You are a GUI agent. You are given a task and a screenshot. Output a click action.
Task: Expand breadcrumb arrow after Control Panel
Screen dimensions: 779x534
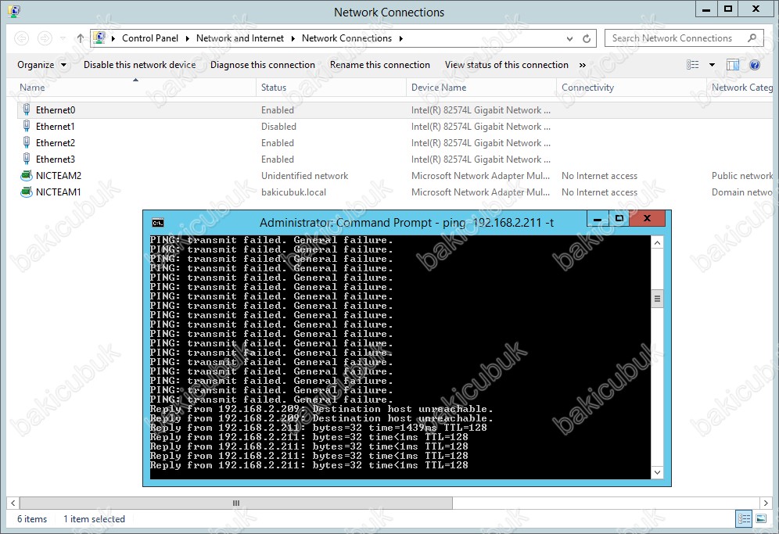click(x=187, y=38)
